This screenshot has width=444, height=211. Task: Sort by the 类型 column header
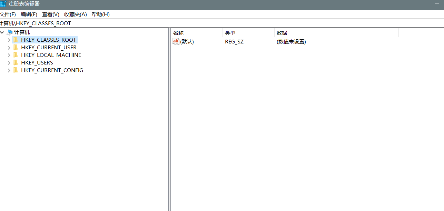point(248,33)
